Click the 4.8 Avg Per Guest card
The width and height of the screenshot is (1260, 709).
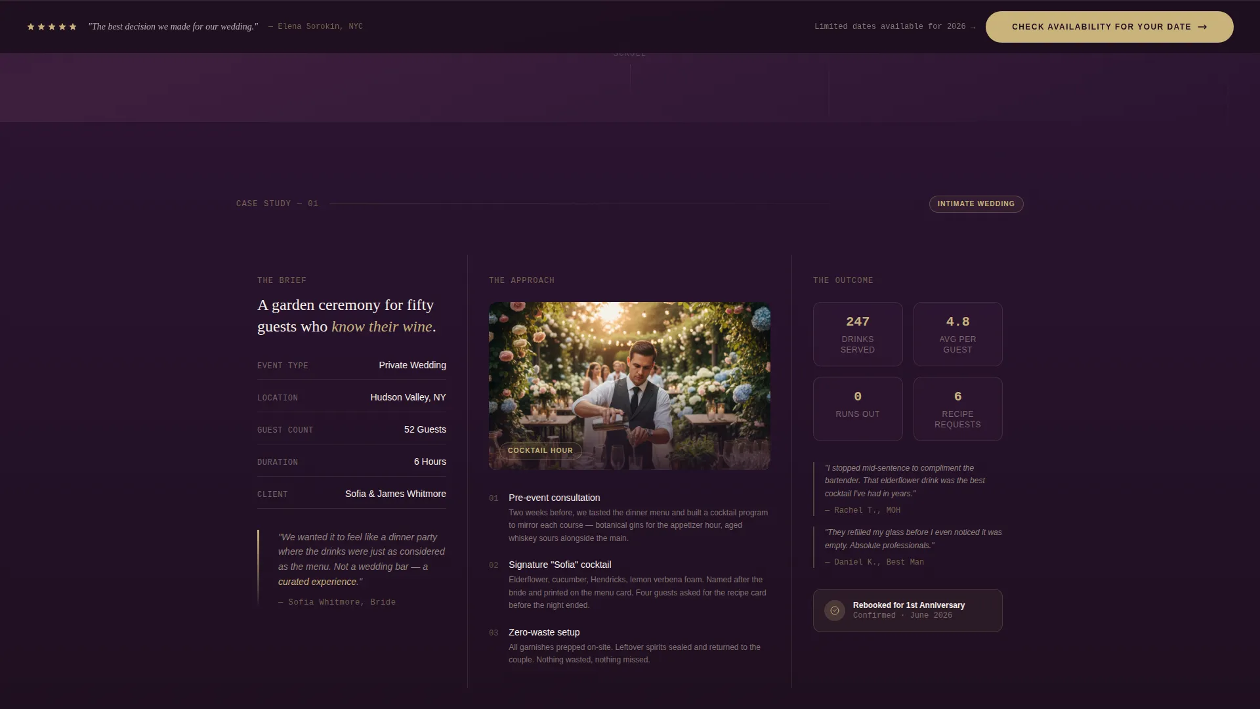point(957,334)
